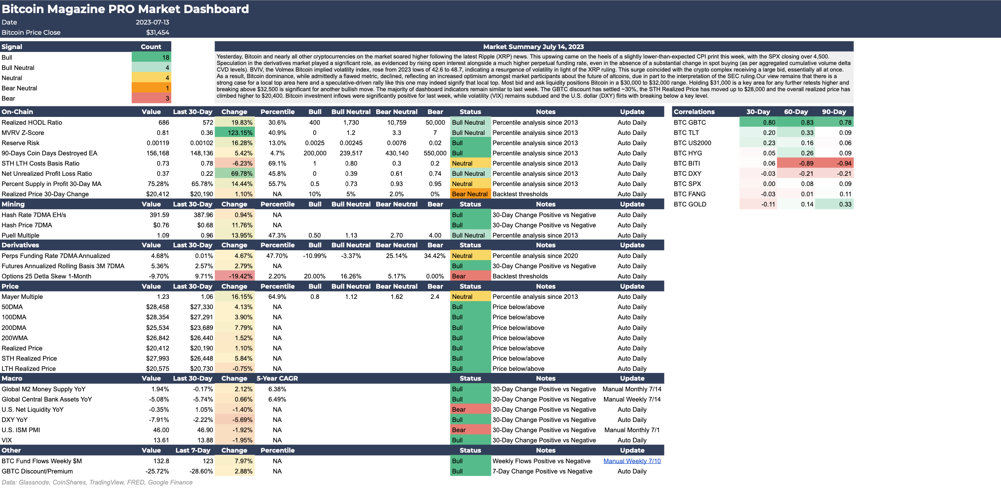1001x489 pixels.
Task: Select the VIX value 13.61
Action: coord(161,440)
